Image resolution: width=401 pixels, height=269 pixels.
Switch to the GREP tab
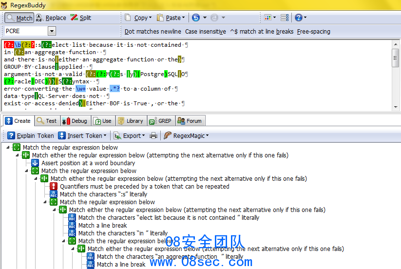[x=161, y=121]
